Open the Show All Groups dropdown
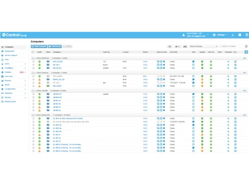The width and height of the screenshot is (249, 186). click(x=204, y=47)
